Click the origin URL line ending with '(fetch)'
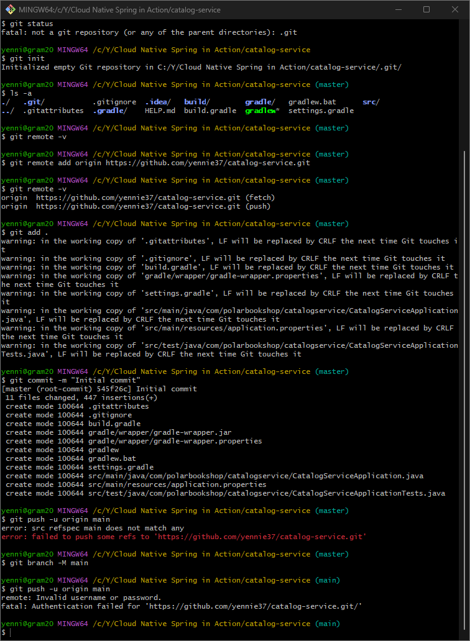The width and height of the screenshot is (470, 641). (138, 198)
